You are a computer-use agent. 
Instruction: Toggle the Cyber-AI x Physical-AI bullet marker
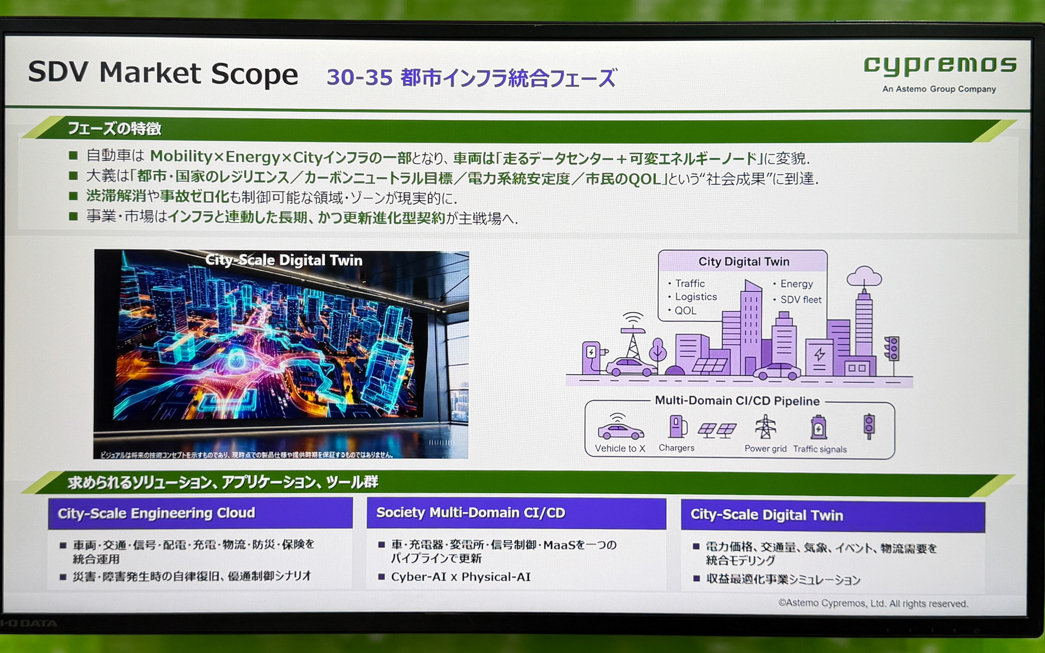tap(381, 577)
